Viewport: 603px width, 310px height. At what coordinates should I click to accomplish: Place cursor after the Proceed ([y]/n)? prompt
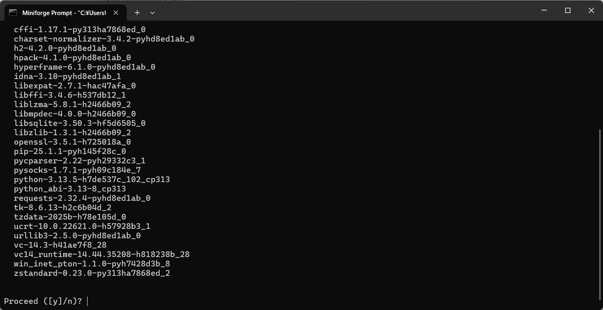tap(88, 301)
